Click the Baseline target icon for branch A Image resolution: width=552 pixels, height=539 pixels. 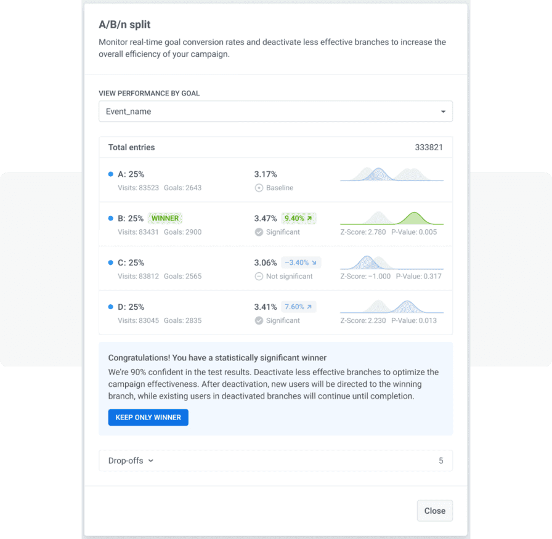(x=259, y=188)
